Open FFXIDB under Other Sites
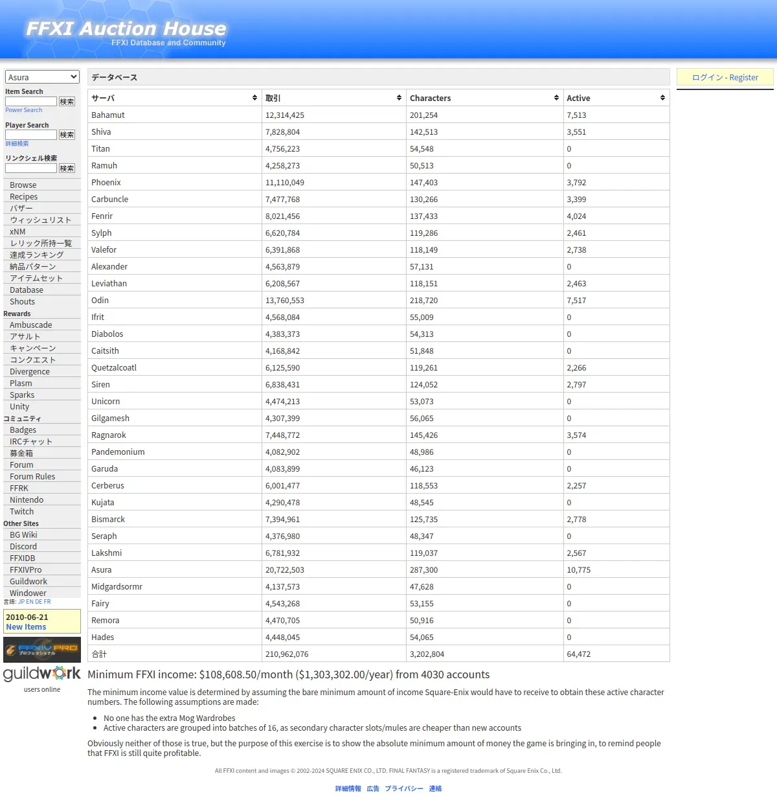The image size is (777, 802). (42, 558)
